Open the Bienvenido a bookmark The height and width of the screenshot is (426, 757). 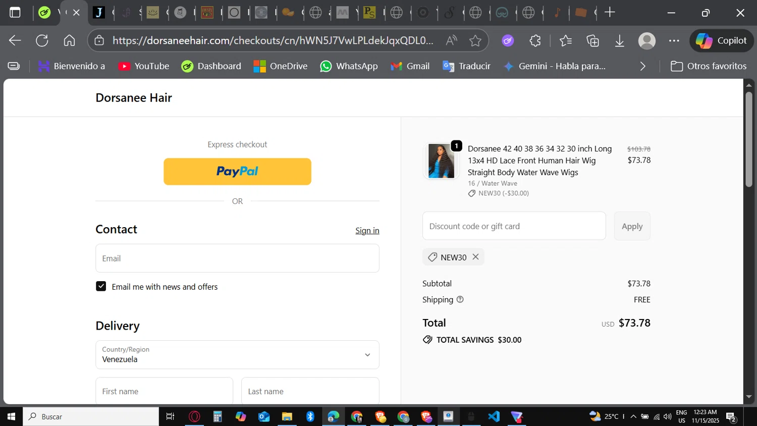coord(71,66)
